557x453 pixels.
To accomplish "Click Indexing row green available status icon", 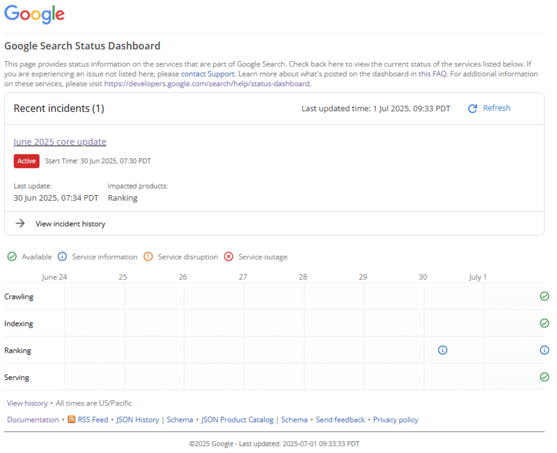I will (544, 323).
